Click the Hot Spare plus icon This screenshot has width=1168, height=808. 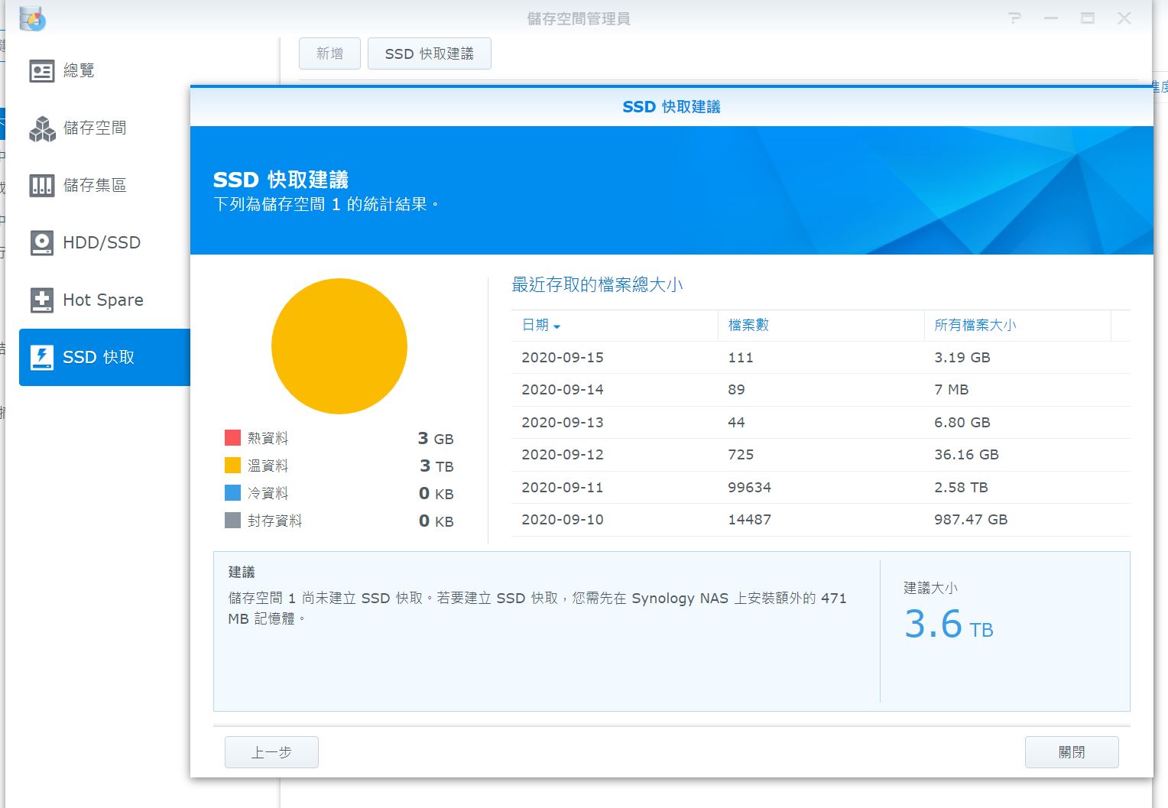[x=42, y=300]
